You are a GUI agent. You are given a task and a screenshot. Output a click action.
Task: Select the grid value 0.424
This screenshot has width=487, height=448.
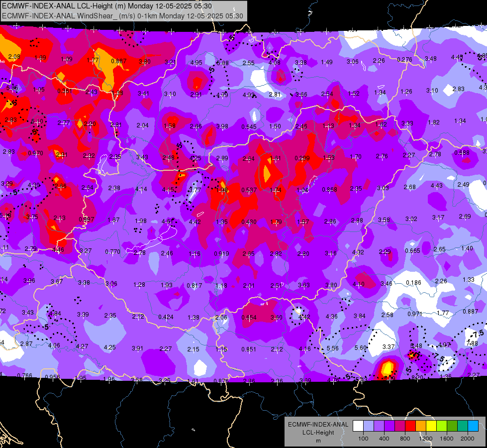(x=166, y=317)
